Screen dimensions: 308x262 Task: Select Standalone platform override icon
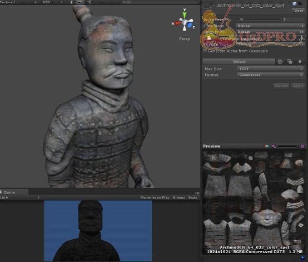click(x=290, y=62)
